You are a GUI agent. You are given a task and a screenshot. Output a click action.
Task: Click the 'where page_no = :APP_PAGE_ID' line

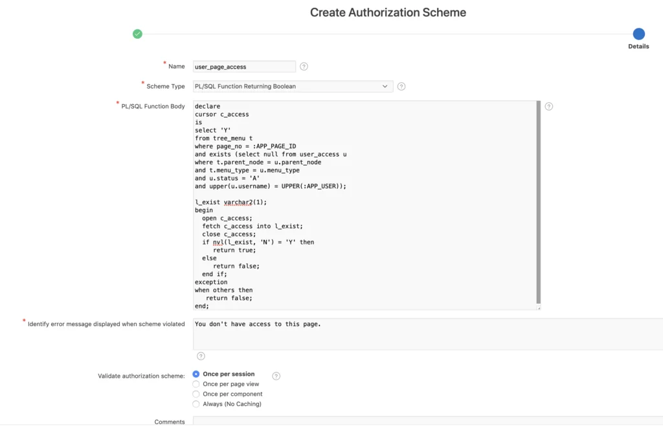coord(245,146)
